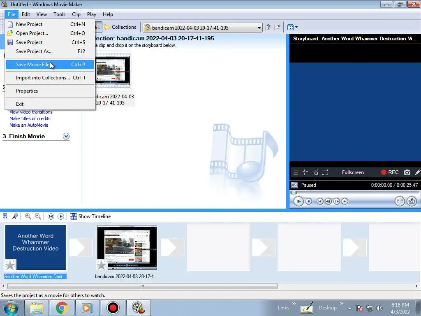Click the storyboard horizontal scrollbar

click(142, 286)
